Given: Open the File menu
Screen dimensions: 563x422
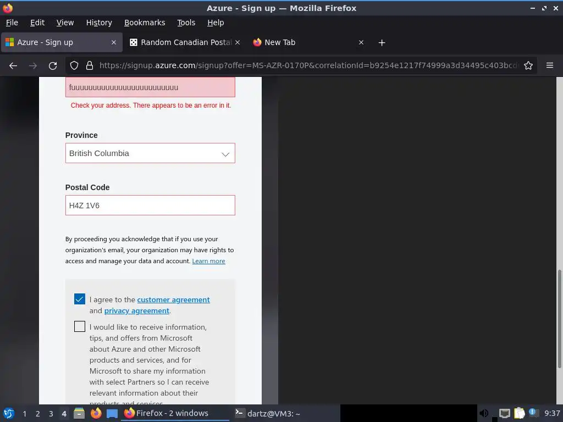Looking at the screenshot, I should [x=12, y=23].
